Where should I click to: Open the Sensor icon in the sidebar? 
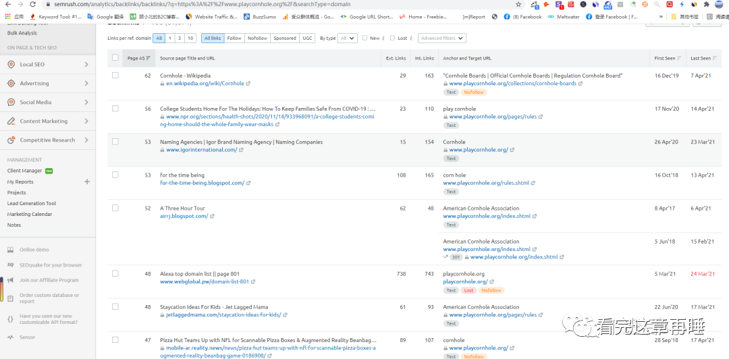[x=10, y=337]
